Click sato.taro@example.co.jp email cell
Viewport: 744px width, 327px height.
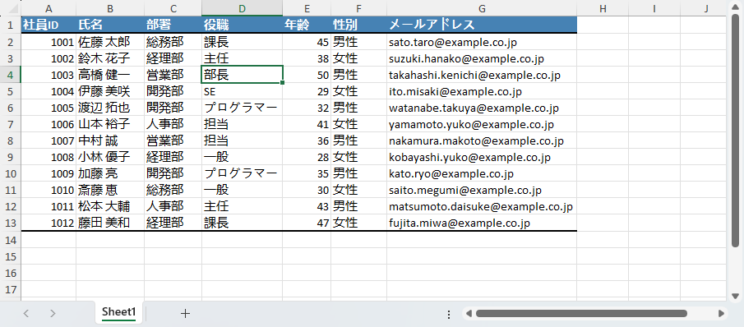482,42
